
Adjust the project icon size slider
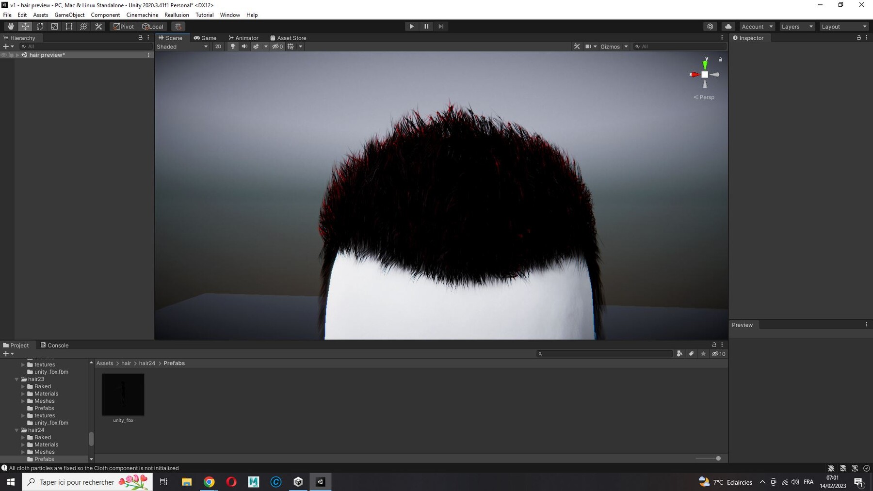[x=708, y=458]
